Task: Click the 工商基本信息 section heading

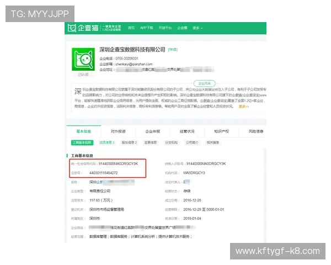Action: coord(82,156)
